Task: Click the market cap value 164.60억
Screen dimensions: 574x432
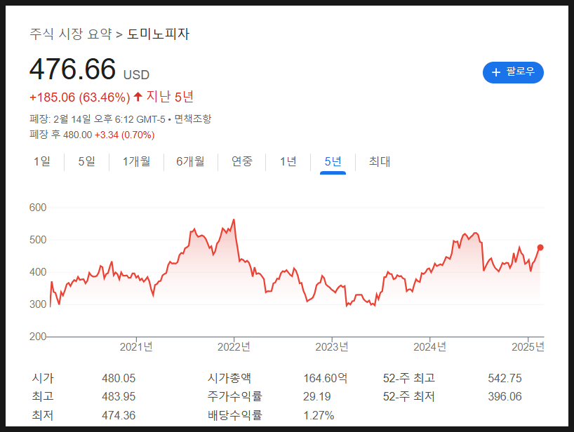Action: pos(325,378)
